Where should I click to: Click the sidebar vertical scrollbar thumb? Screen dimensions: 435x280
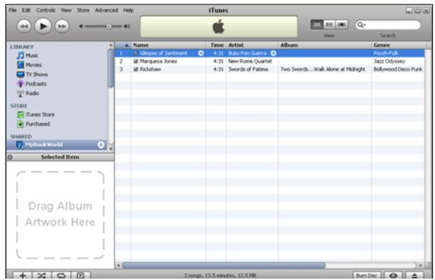(111, 68)
